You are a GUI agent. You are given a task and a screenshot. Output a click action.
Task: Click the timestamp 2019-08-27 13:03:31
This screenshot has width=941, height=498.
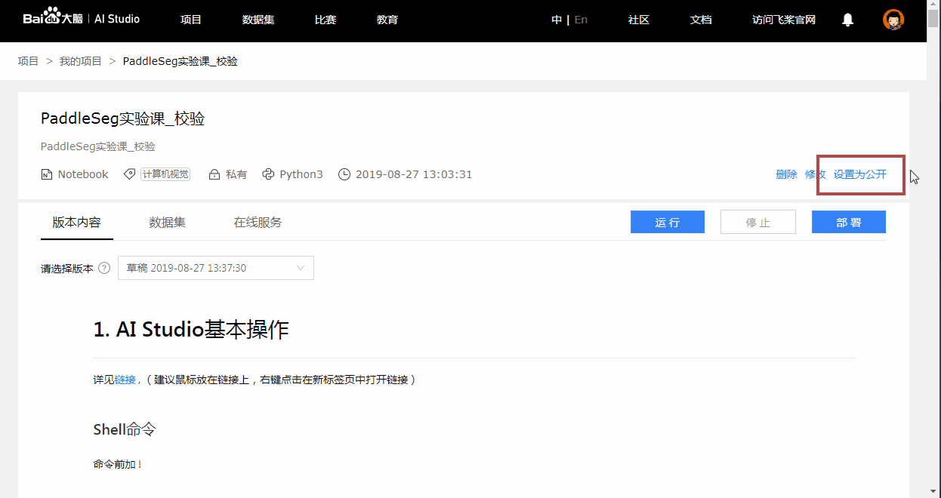(414, 174)
